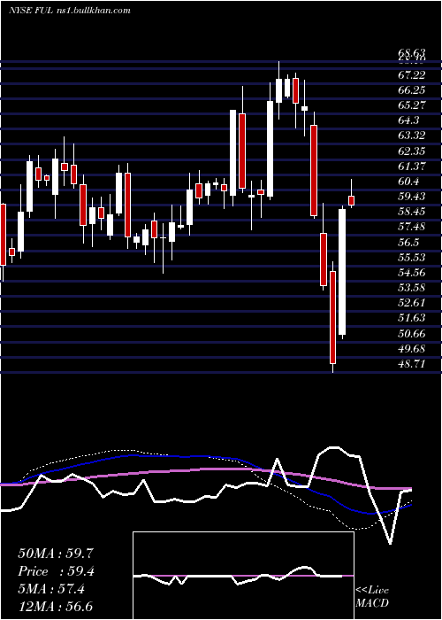The image size is (442, 620).
Task: Click the 68.63 price axis label
Action: [411, 52]
